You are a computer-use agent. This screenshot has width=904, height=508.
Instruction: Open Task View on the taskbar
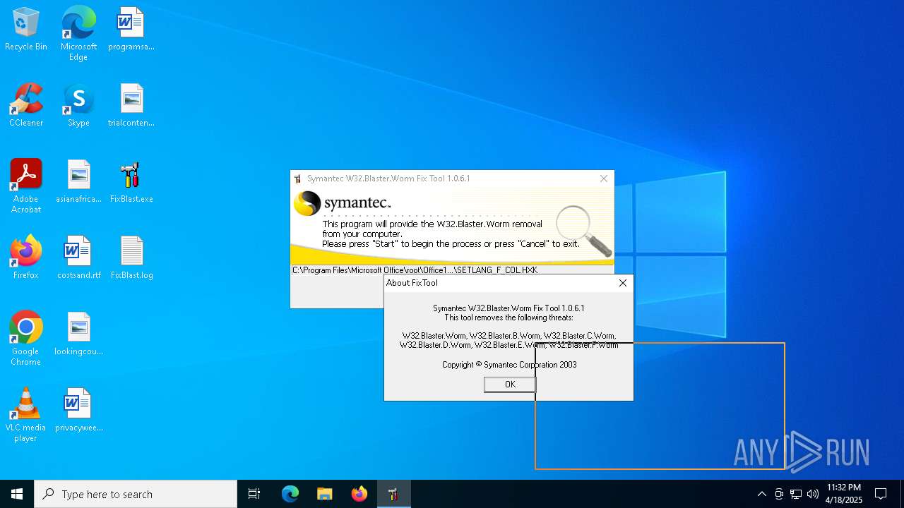(x=254, y=494)
